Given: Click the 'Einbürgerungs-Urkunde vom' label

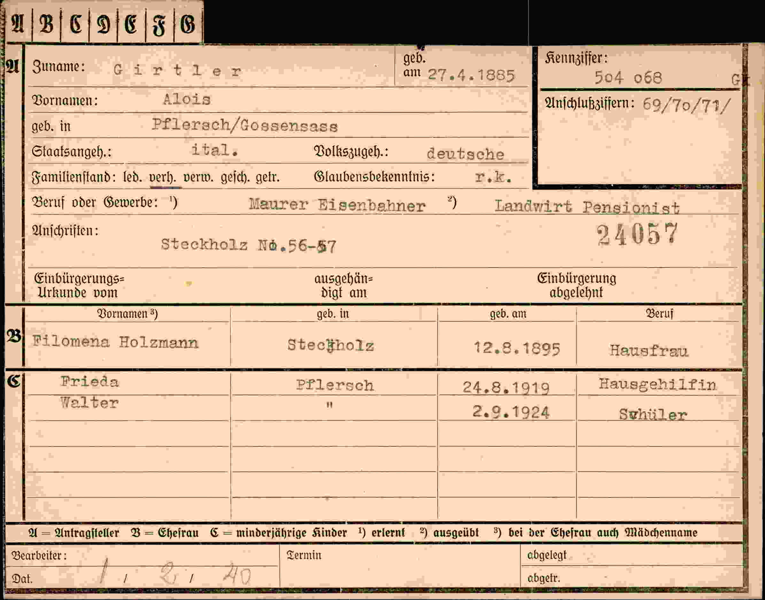Looking at the screenshot, I should 79,286.
